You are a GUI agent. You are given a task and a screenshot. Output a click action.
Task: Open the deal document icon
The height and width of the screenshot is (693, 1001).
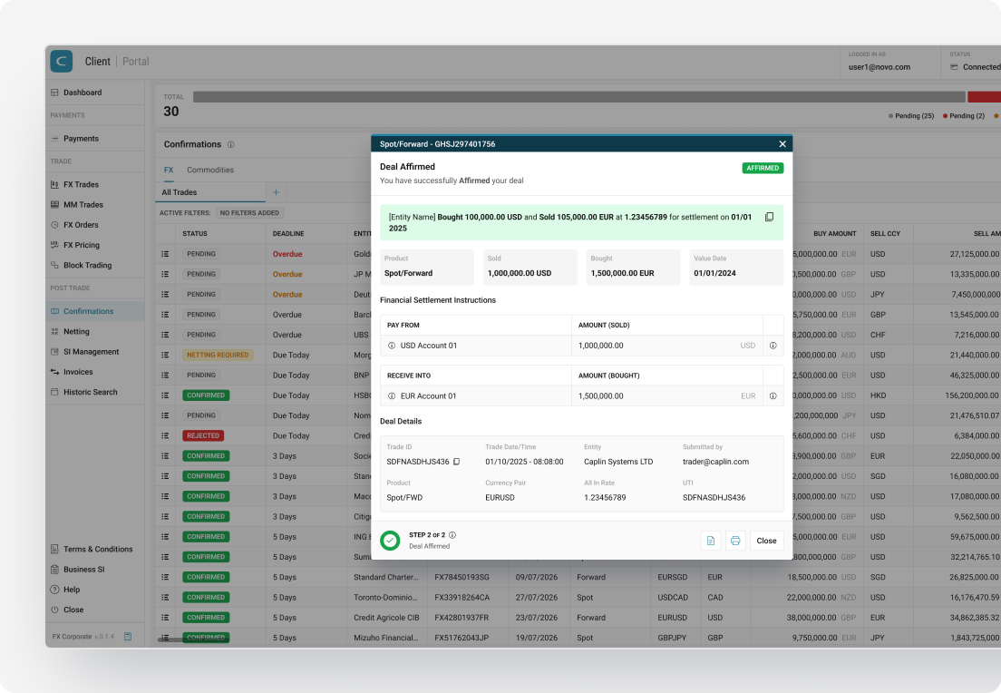(711, 541)
